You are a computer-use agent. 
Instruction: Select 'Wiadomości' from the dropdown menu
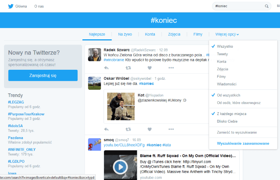[226, 84]
